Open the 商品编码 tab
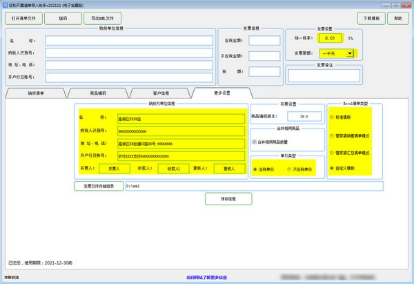 (99, 93)
